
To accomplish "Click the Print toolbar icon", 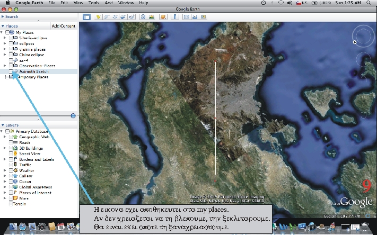I will (x=195, y=17).
